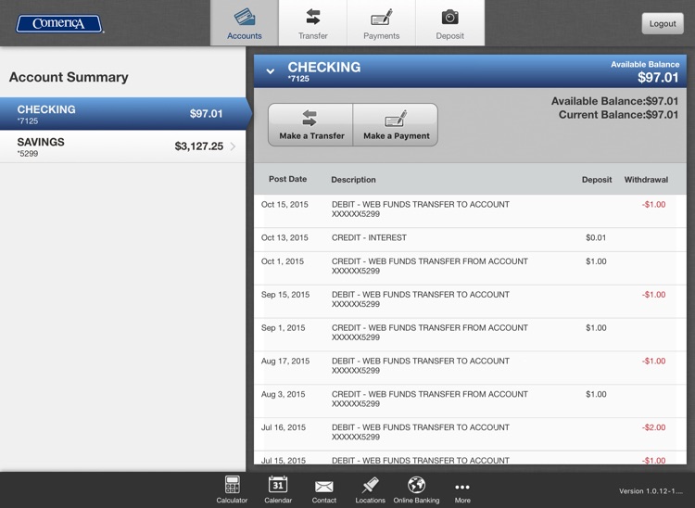This screenshot has height=508, width=695.
Task: Click Make a Transfer button
Action: coord(310,125)
